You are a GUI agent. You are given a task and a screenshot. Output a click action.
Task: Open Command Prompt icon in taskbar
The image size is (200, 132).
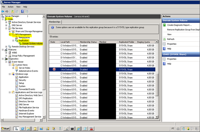tap(72, 129)
